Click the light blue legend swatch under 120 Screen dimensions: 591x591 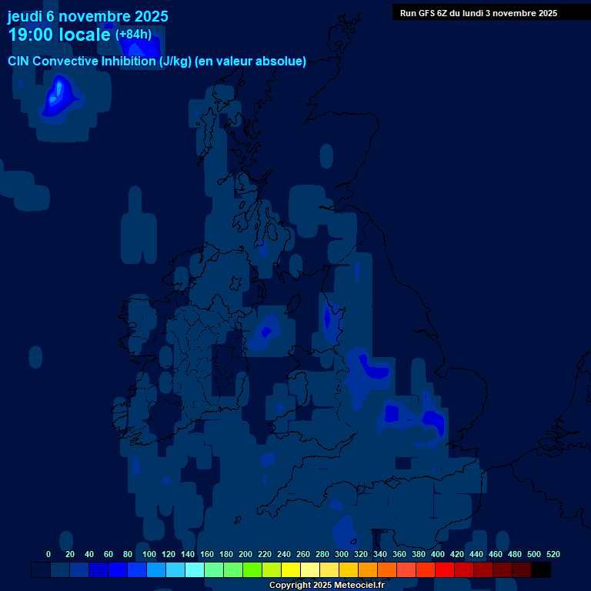point(175,570)
